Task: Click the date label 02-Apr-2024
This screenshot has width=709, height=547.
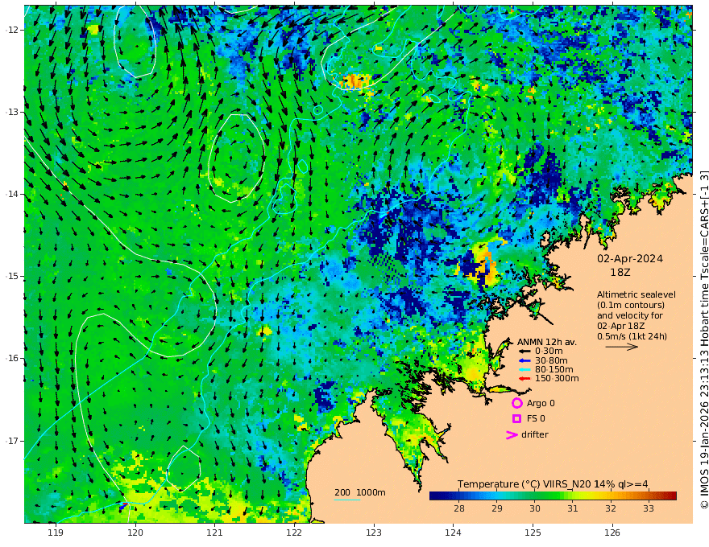Action: (630, 258)
